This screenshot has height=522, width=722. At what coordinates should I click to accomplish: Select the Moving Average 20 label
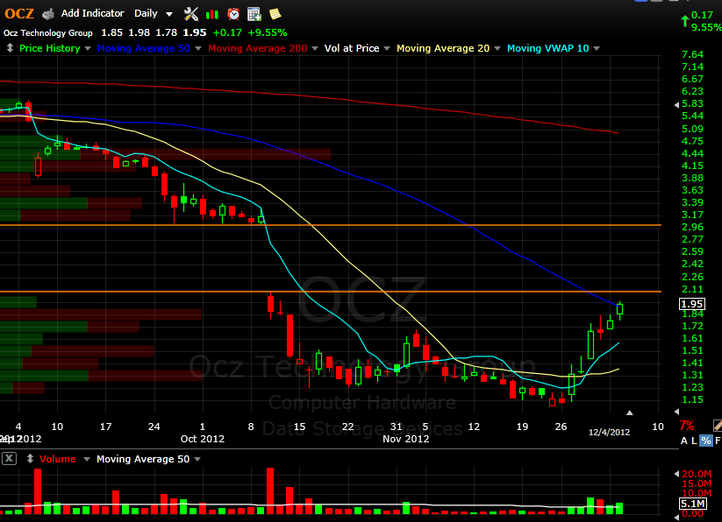click(x=443, y=48)
